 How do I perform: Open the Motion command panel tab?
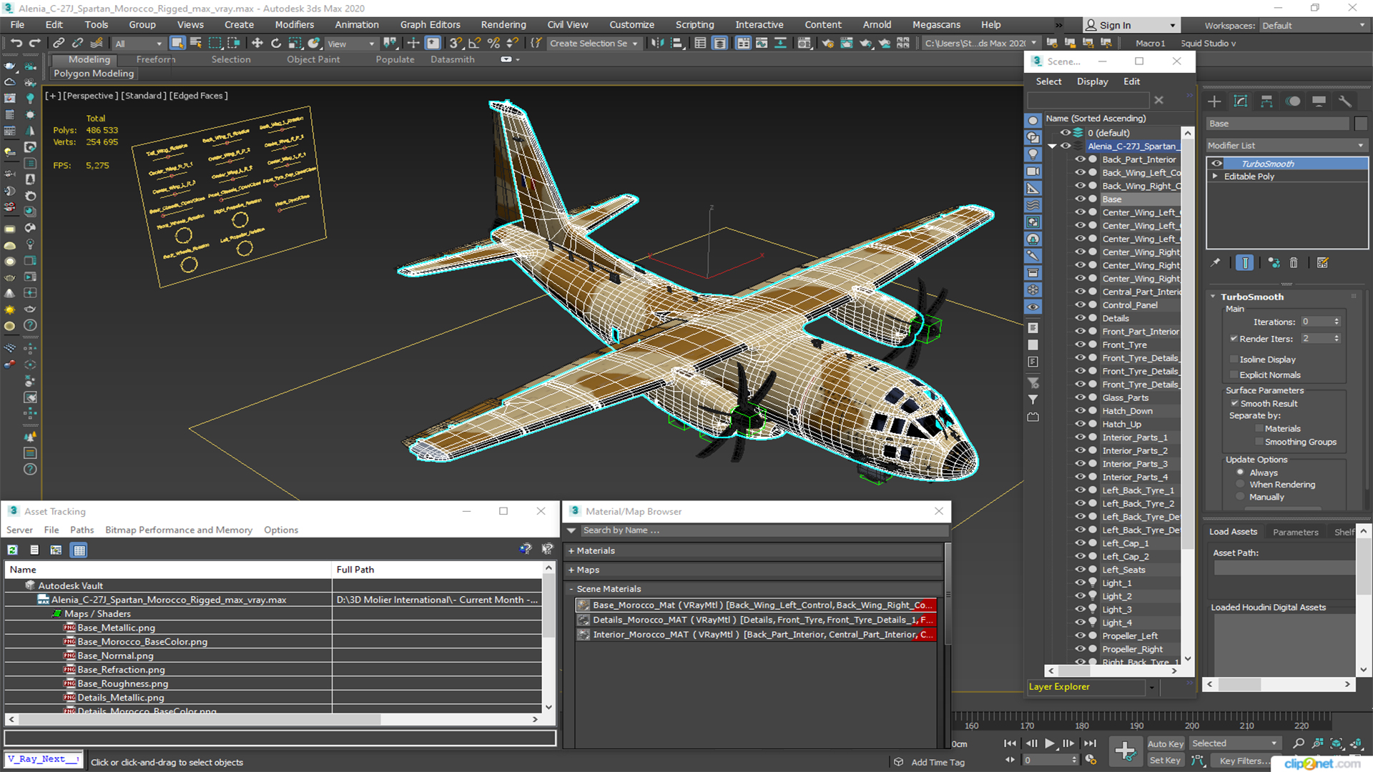click(1293, 102)
